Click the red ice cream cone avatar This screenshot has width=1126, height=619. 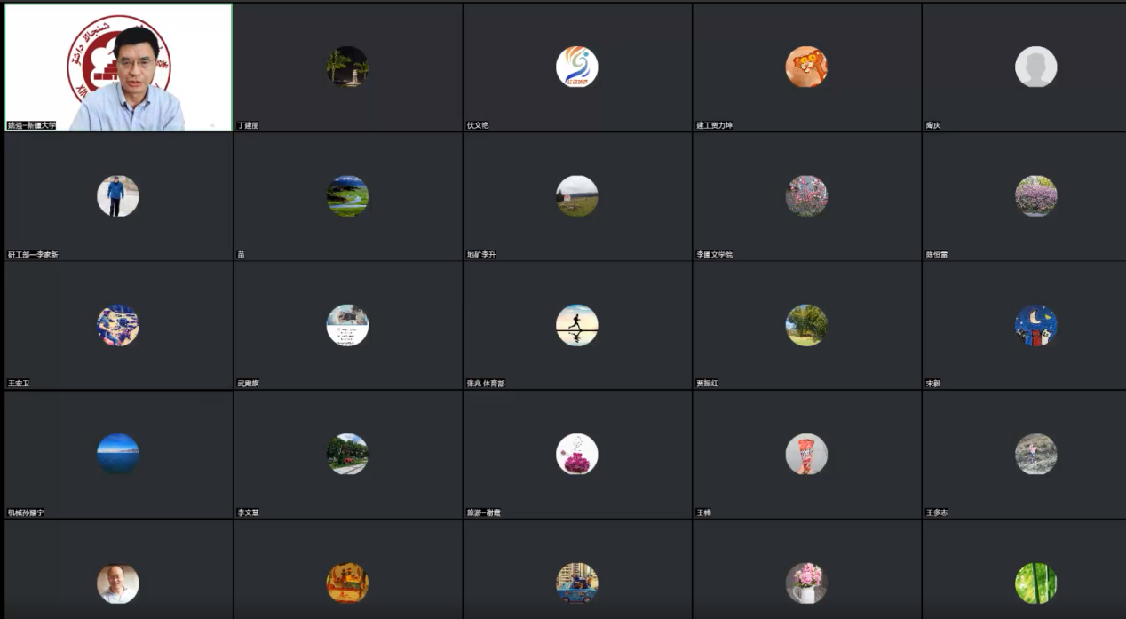tap(806, 454)
